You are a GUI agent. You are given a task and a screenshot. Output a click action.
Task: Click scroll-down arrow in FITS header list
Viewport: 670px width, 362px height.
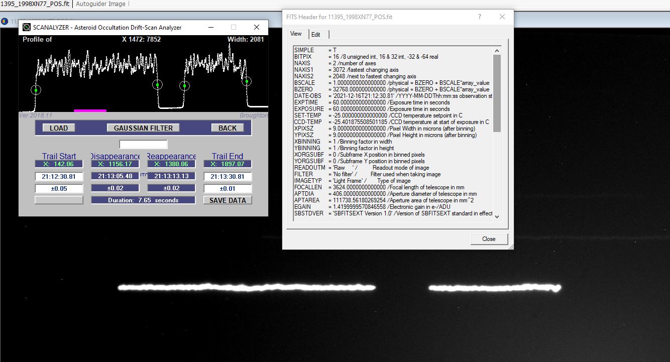click(497, 216)
